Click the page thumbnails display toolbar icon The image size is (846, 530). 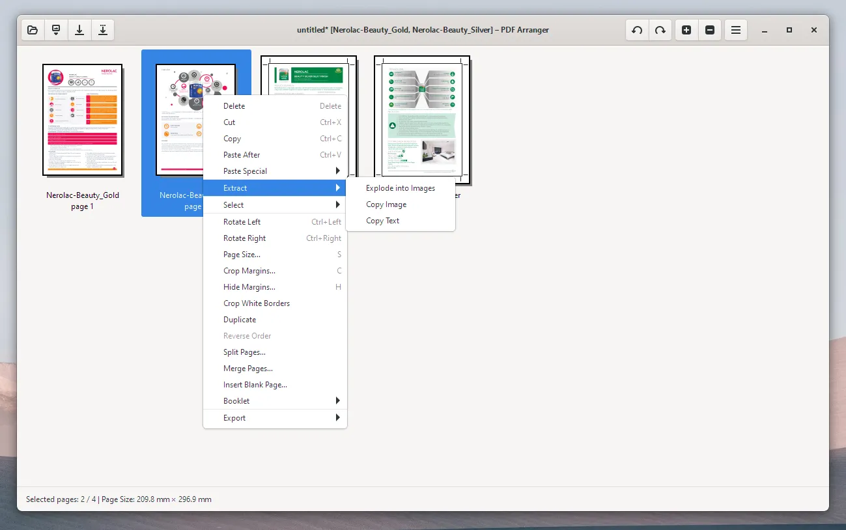click(56, 29)
